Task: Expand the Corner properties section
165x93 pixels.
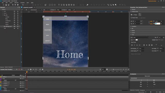Action: [x=131, y=33]
